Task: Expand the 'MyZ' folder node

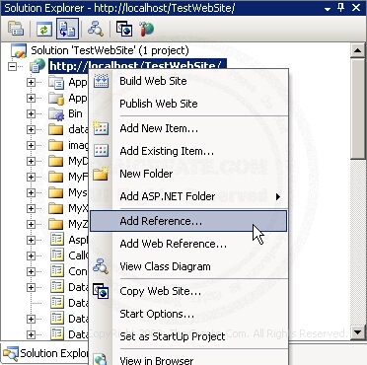Action: (x=31, y=224)
